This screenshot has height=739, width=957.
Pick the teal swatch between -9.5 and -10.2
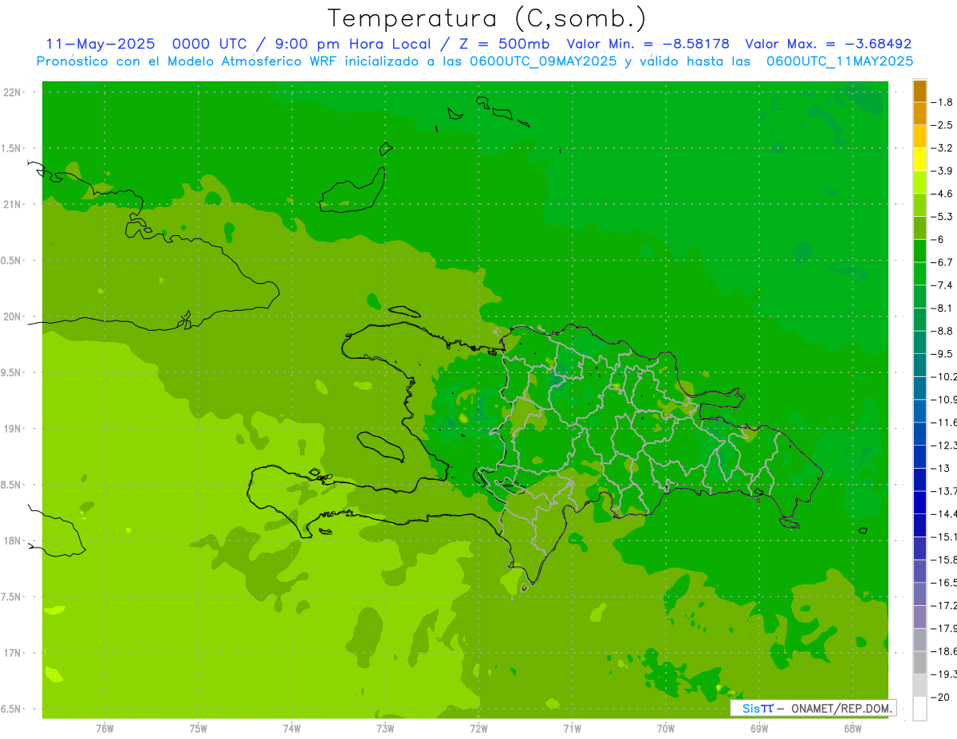tap(920, 365)
